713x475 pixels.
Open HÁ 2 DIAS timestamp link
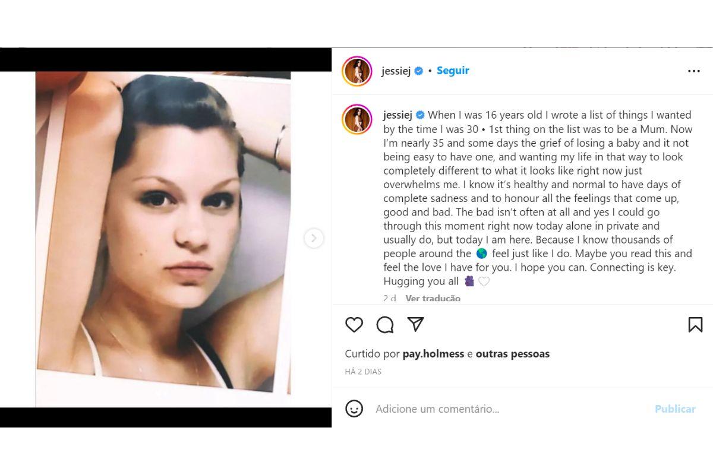tap(363, 372)
